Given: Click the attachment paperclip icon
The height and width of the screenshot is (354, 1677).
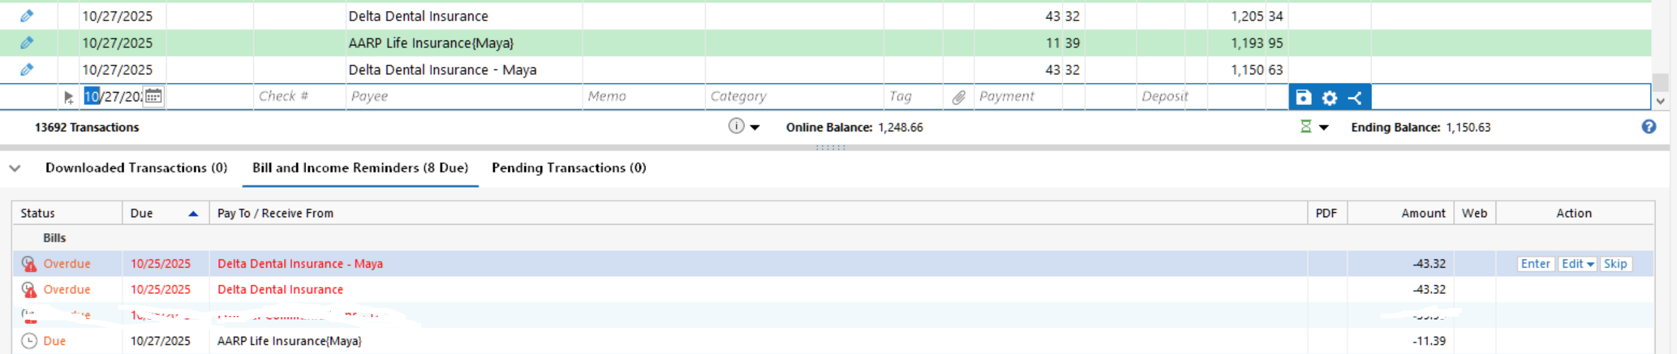Looking at the screenshot, I should 958,97.
